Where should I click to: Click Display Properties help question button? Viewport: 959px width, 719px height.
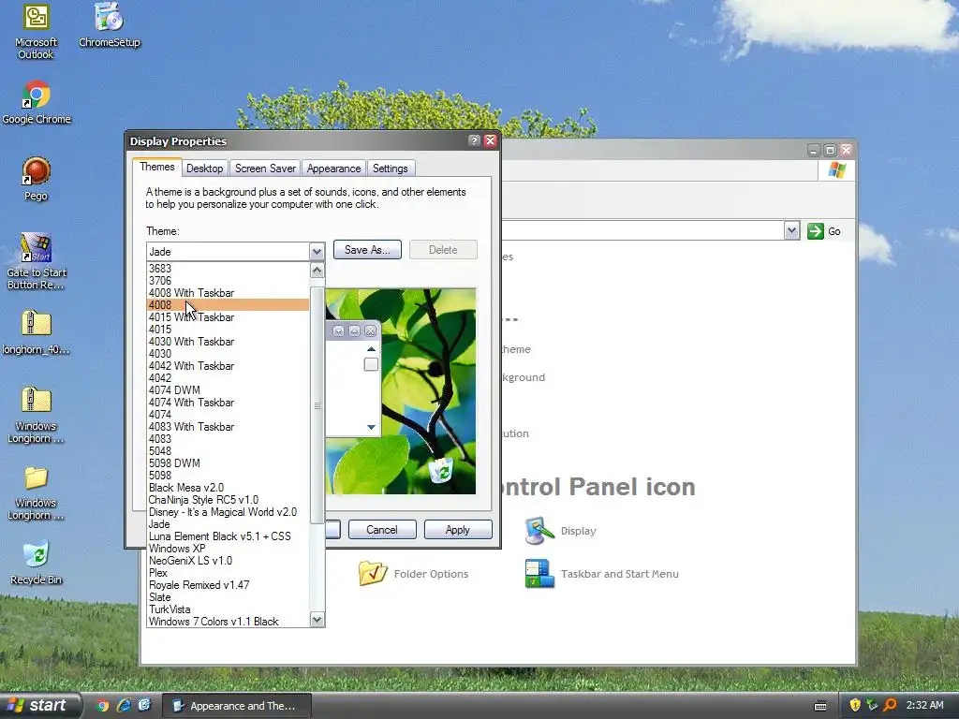pyautogui.click(x=474, y=140)
